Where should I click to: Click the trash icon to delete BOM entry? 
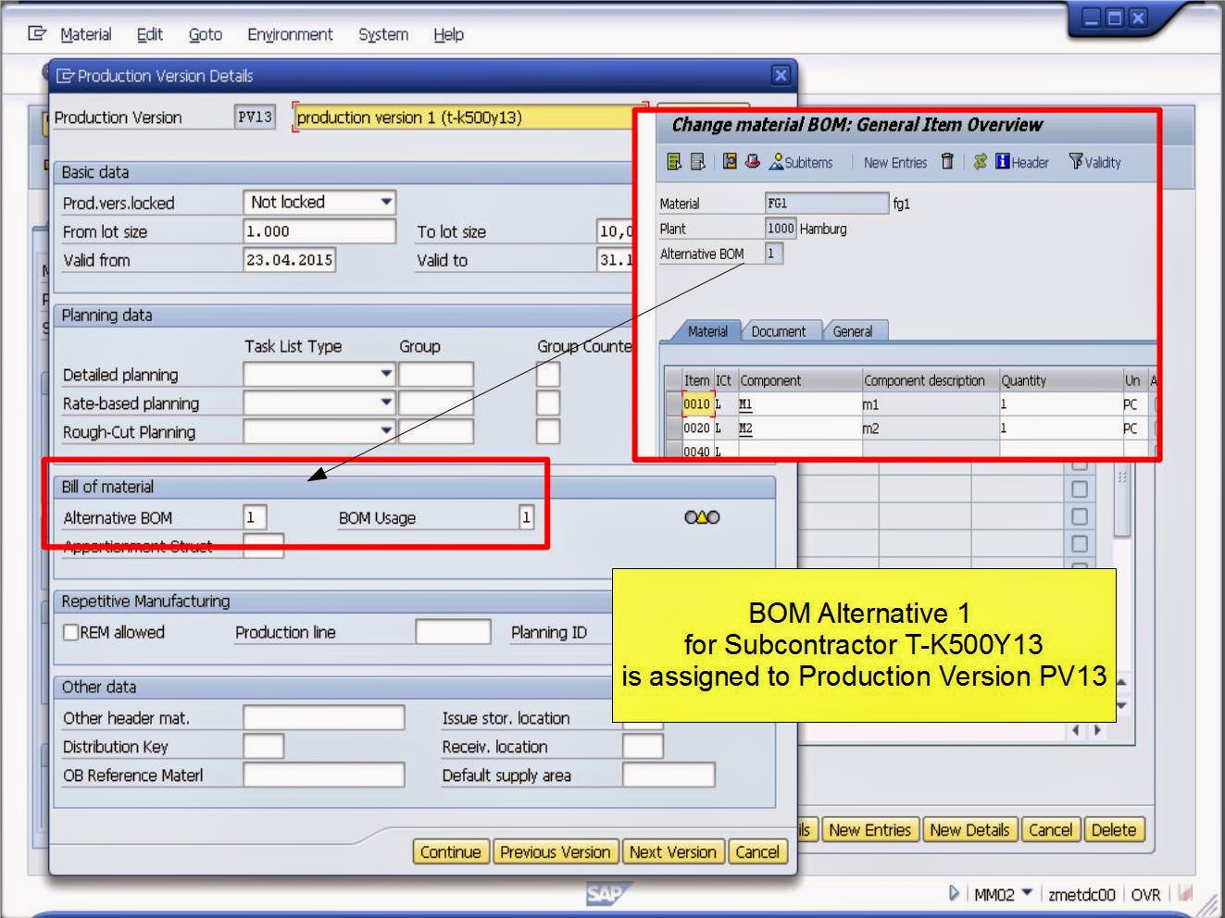[x=947, y=162]
